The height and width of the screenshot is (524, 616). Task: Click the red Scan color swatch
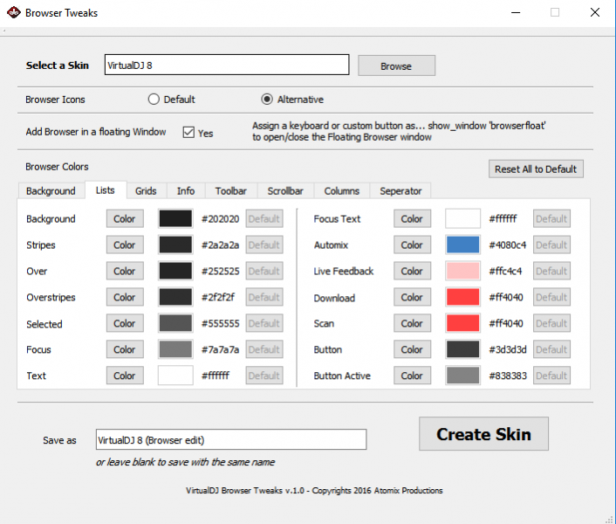click(462, 323)
